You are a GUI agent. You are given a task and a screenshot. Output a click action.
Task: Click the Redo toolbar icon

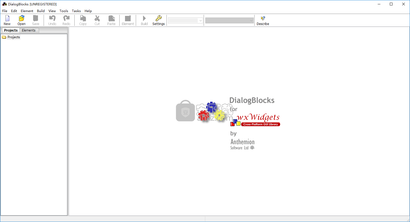(x=66, y=18)
